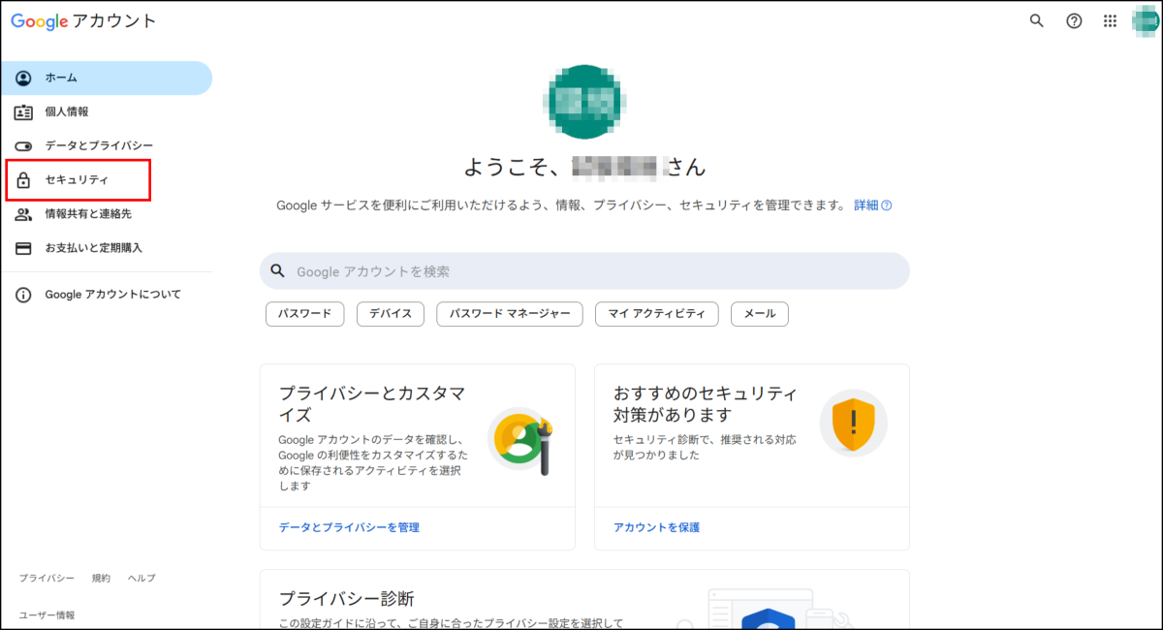Click the プライバシーとカスタマイズ card heading
Viewport: 1163px width, 630px height.
(x=372, y=404)
